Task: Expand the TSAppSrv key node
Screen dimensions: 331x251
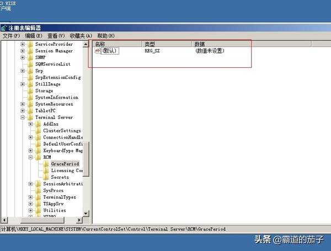Action: [x=31, y=204]
